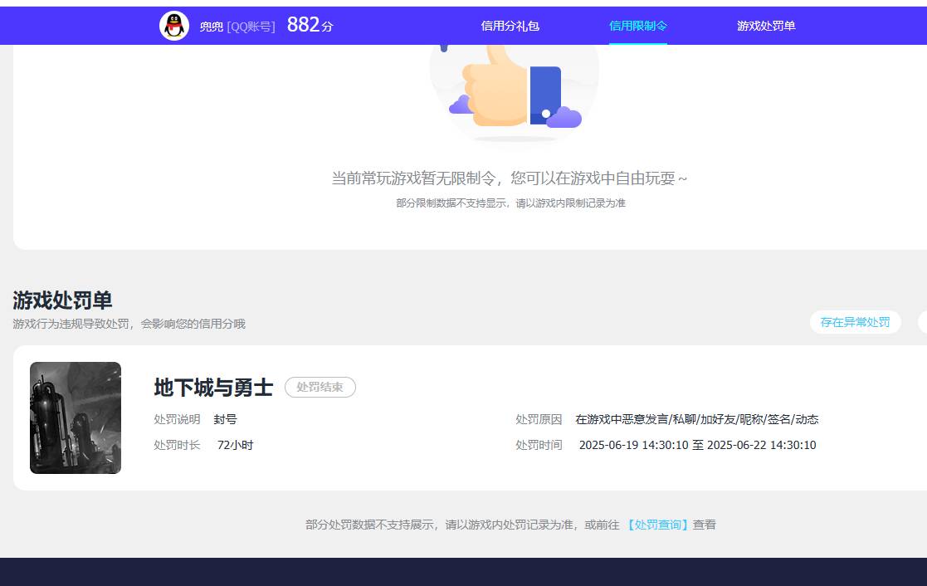Switch to the 信用分礼包 tab
The height and width of the screenshot is (586, 927).
tap(509, 26)
